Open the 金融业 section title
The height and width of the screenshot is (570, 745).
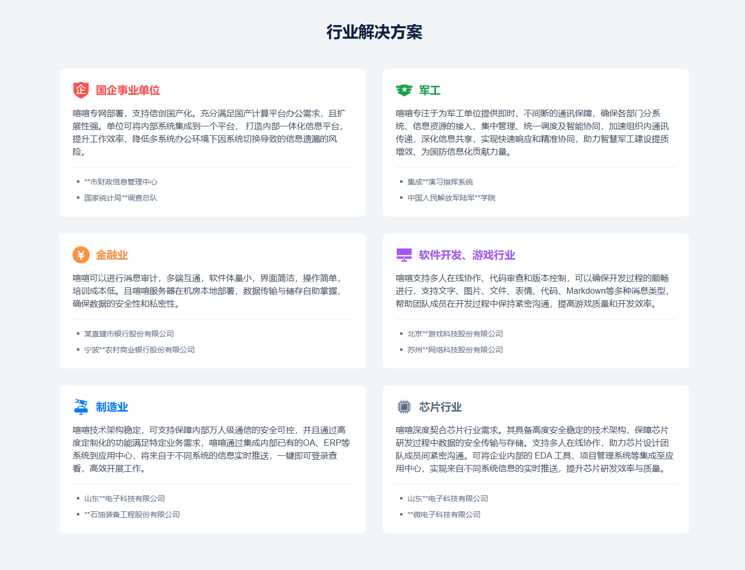111,255
